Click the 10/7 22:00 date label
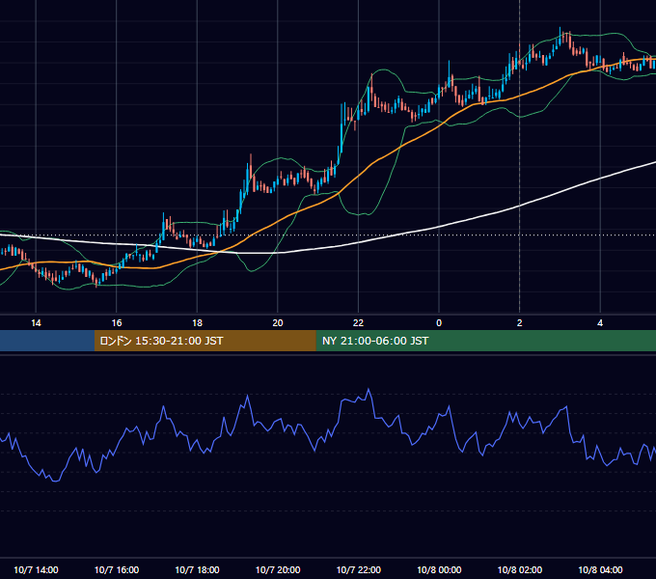 [x=359, y=569]
